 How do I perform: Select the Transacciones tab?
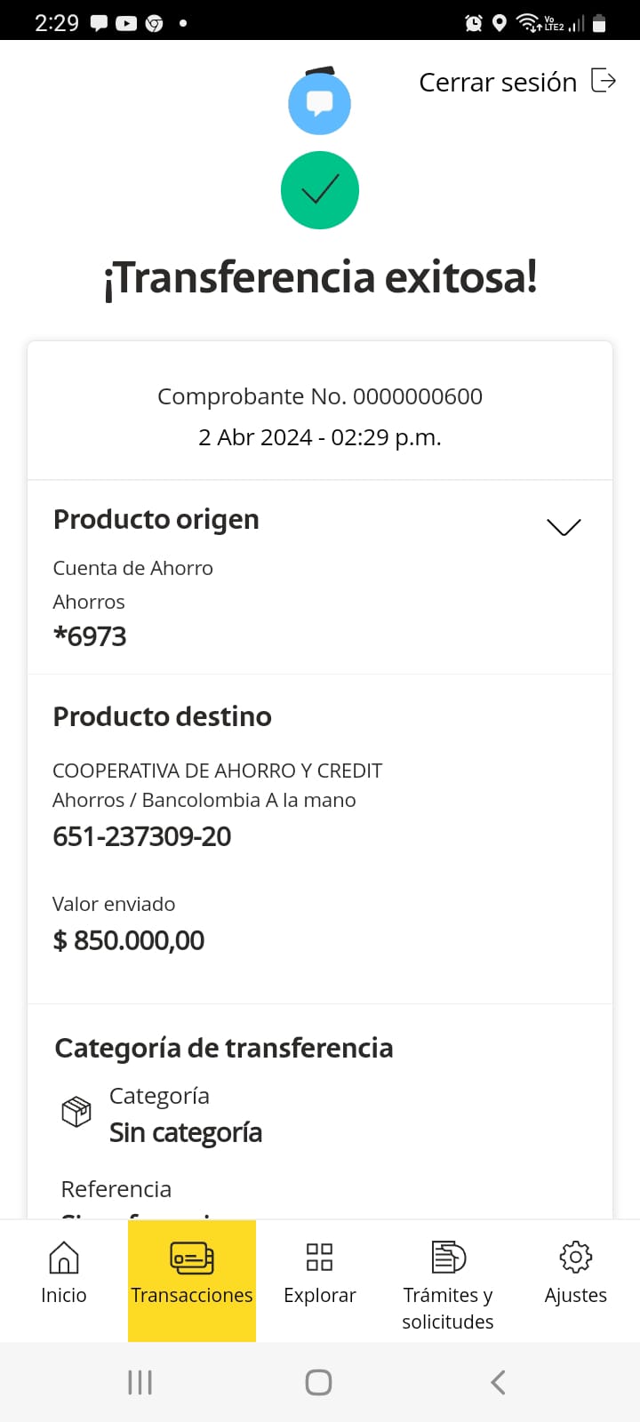point(192,1280)
